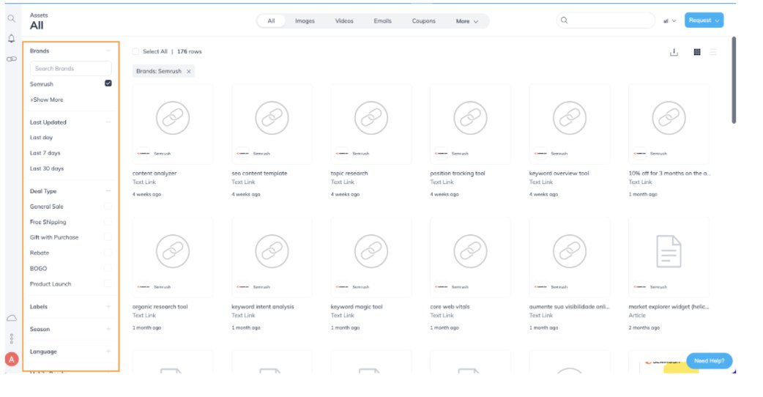Open the red user avatar 'A'

(12, 360)
